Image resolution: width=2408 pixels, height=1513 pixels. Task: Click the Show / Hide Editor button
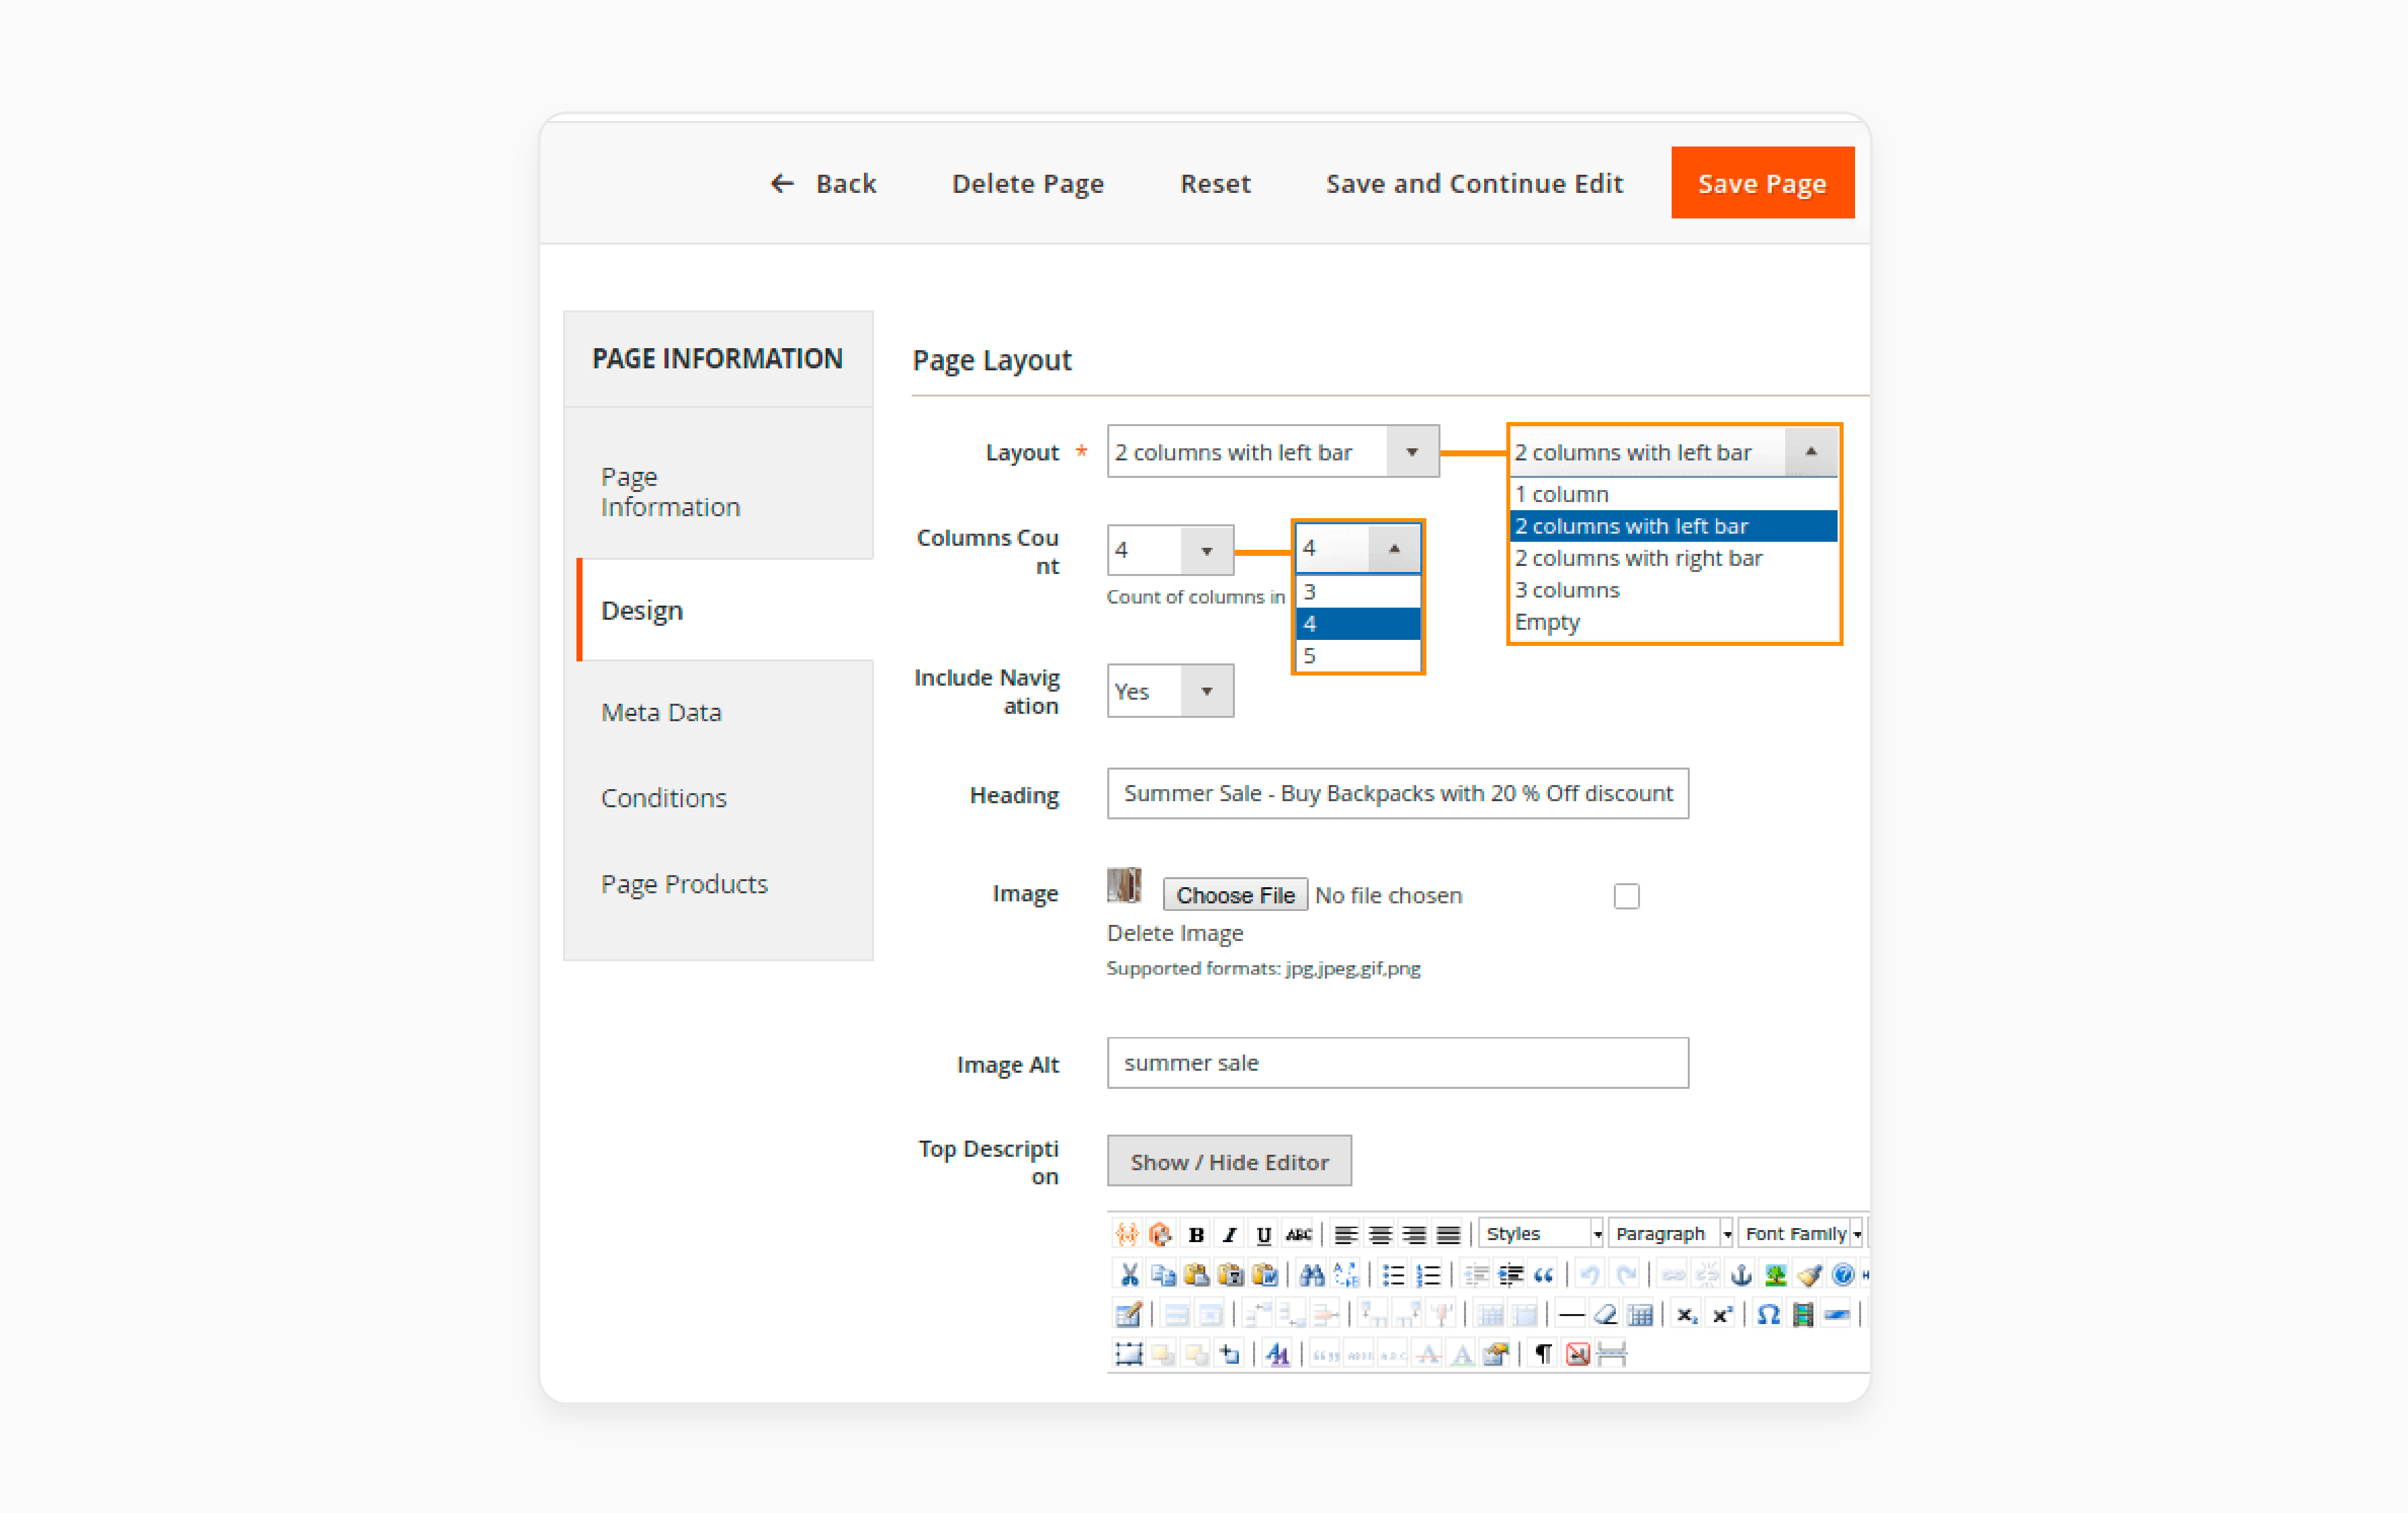(1229, 1161)
